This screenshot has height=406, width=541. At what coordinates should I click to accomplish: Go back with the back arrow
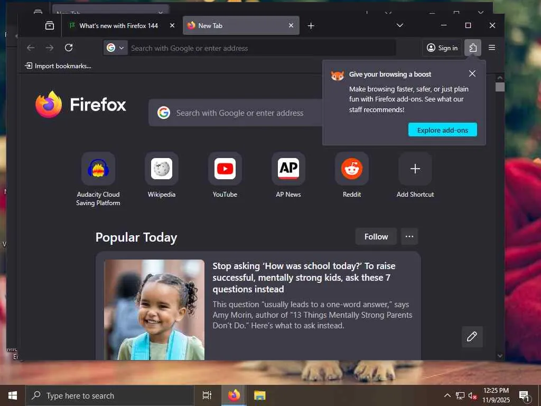[x=31, y=48]
